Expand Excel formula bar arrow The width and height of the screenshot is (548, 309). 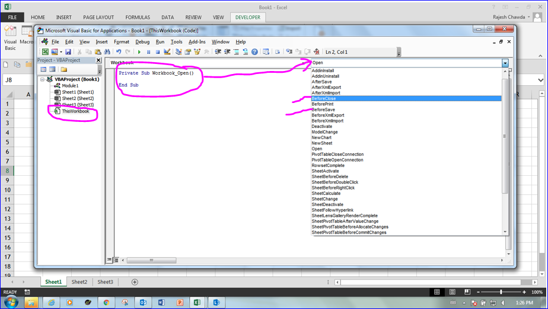point(541,81)
